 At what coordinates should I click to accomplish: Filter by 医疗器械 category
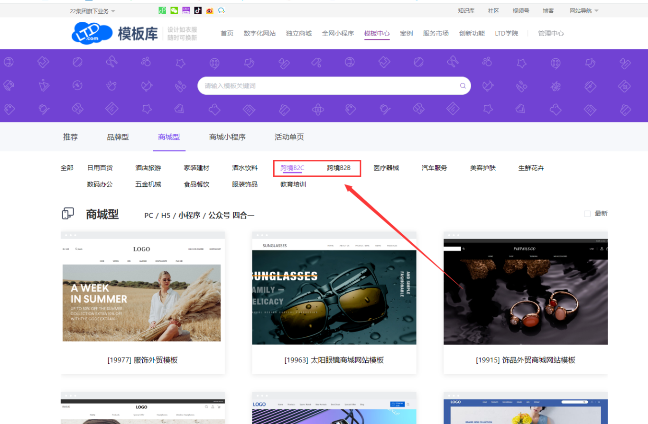386,168
